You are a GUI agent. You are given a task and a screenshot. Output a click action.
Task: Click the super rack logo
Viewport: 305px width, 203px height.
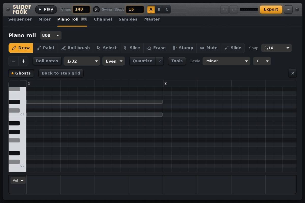click(x=22, y=9)
